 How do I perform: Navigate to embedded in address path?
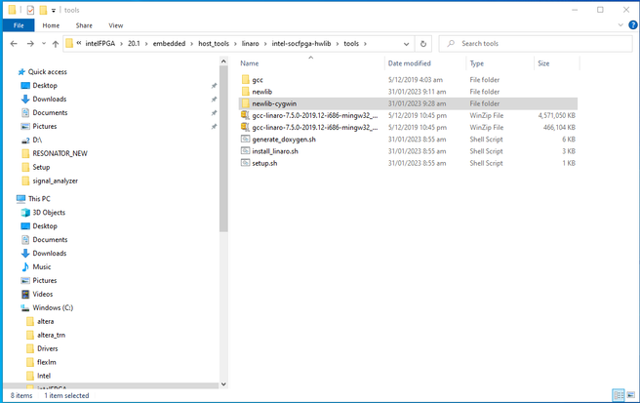pyautogui.click(x=169, y=44)
